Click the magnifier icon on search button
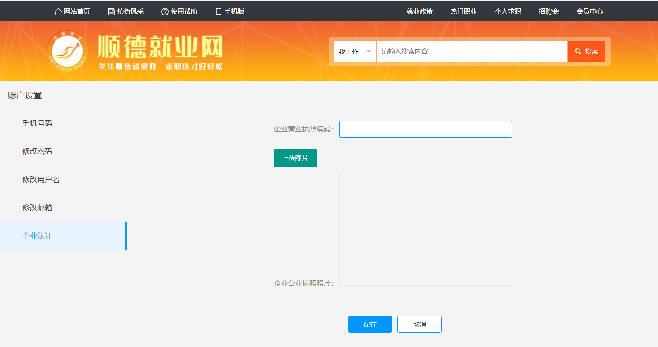The image size is (658, 347). 578,51
